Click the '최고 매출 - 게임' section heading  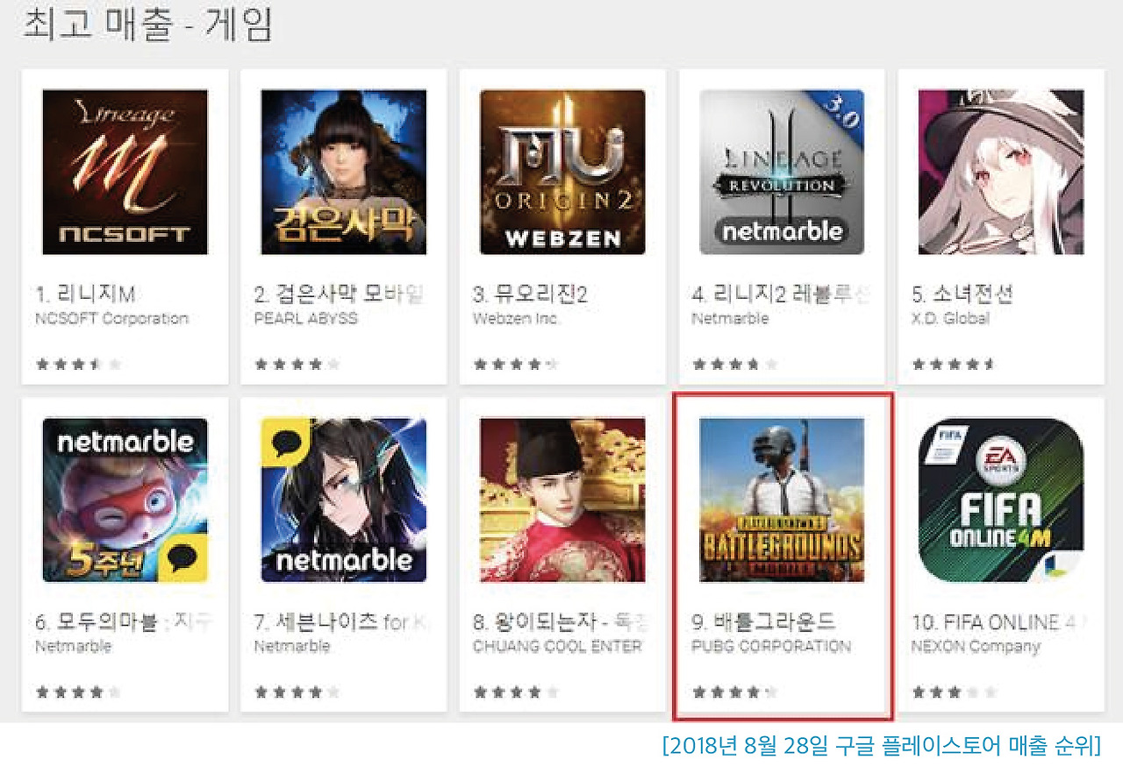click(x=147, y=25)
